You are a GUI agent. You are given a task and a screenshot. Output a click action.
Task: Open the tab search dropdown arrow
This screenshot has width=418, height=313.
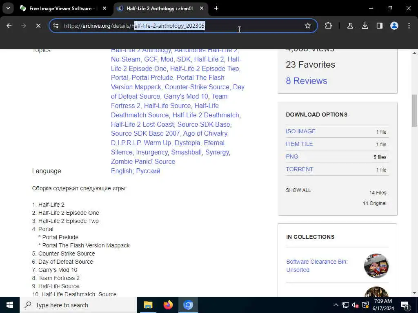[8, 8]
